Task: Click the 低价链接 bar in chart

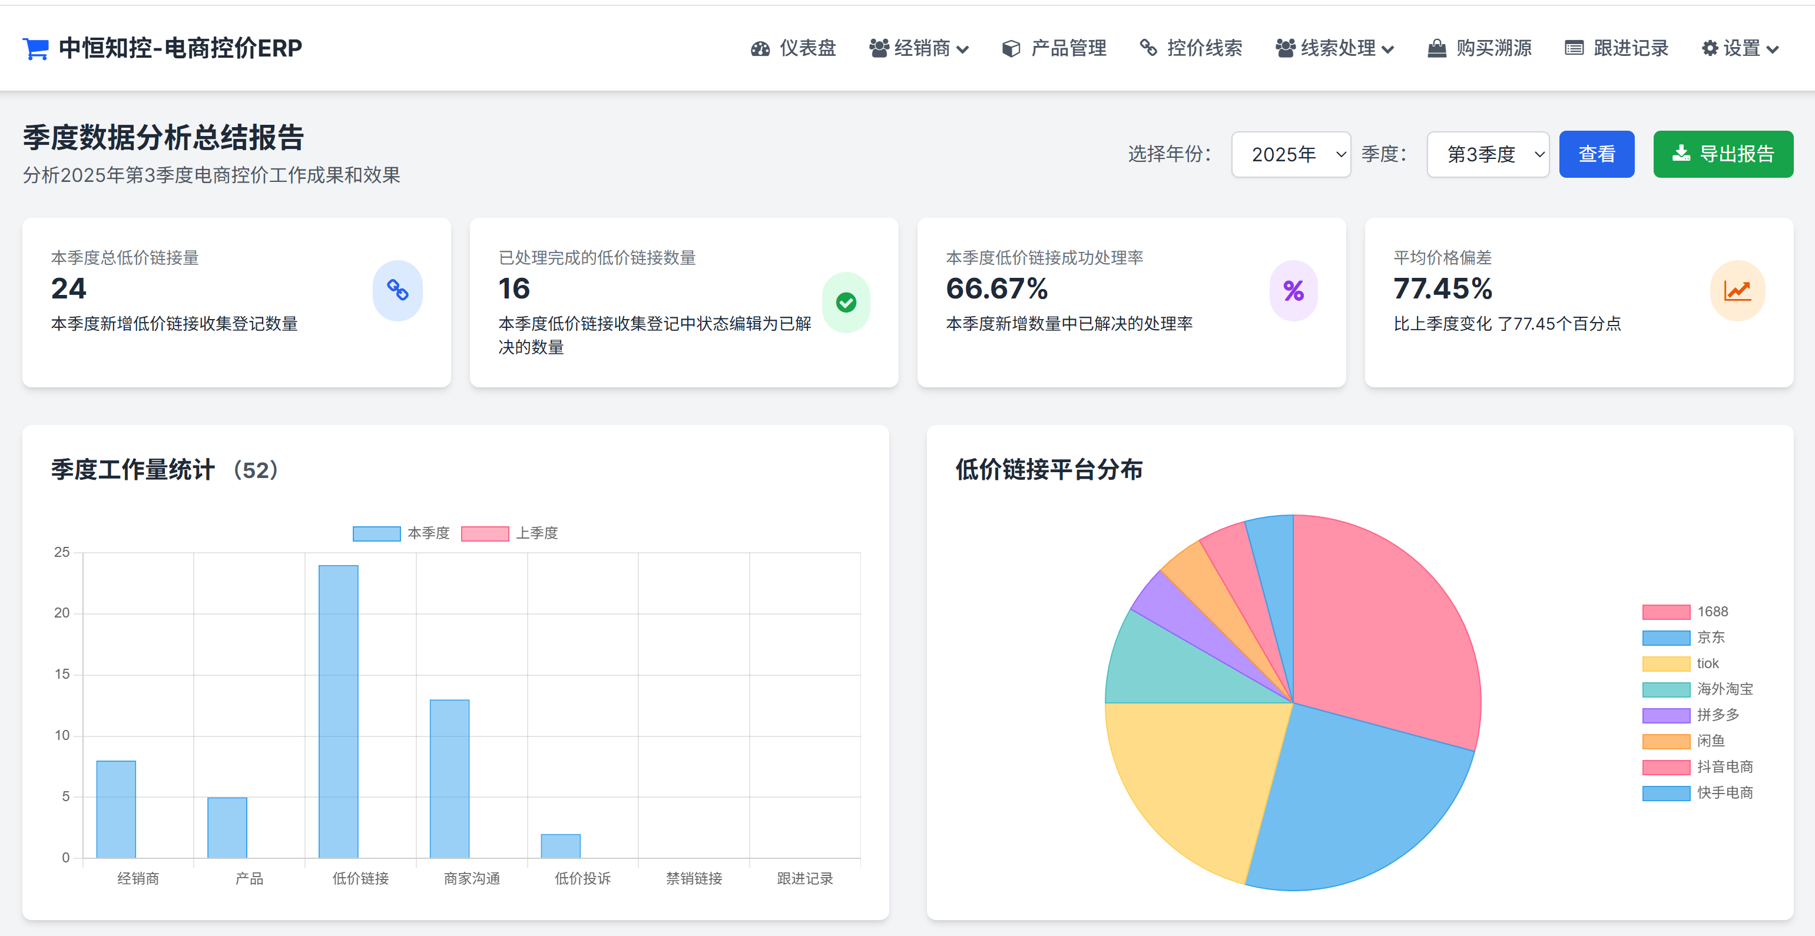Action: pyautogui.click(x=338, y=711)
